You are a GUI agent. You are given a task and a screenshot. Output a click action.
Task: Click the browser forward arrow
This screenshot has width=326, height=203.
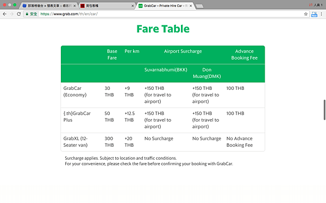tap(11, 14)
